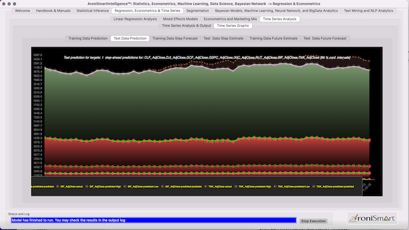Select Regression, Econometrics & Time Series tab
Viewport: 409px width, 230px height.
click(147, 11)
